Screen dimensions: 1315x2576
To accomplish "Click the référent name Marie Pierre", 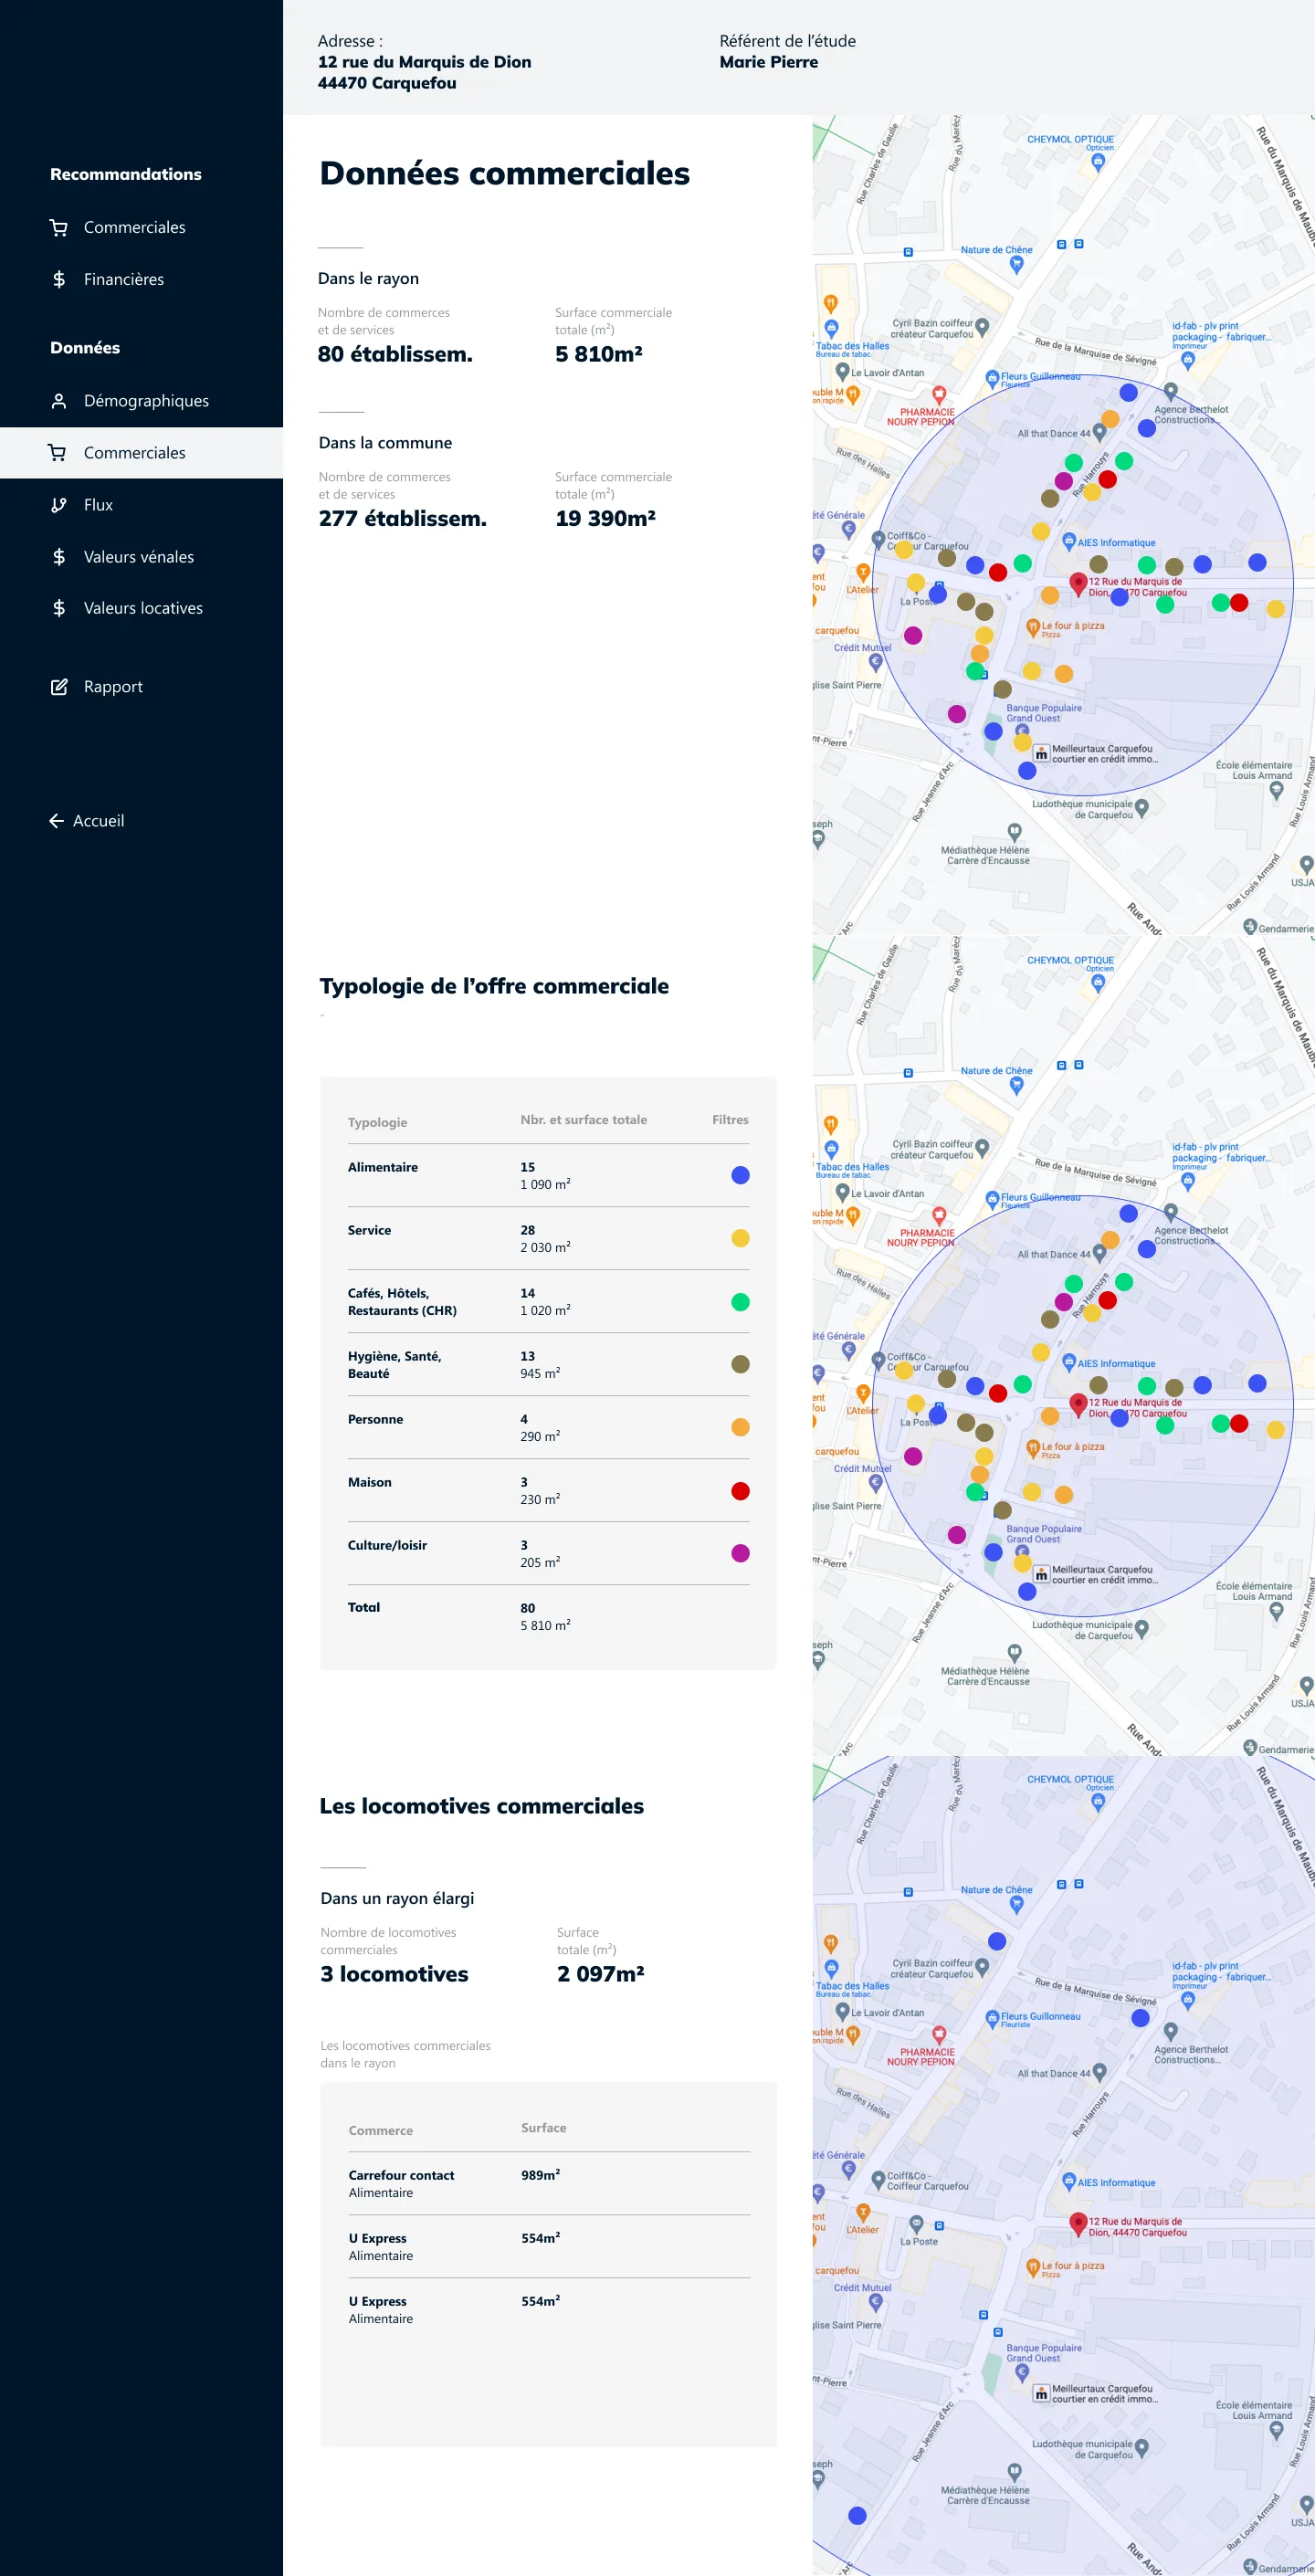I will pos(769,62).
